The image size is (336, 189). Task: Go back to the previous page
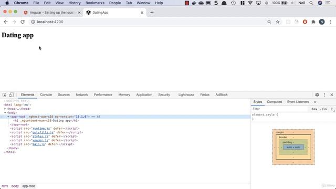tap(6, 22)
